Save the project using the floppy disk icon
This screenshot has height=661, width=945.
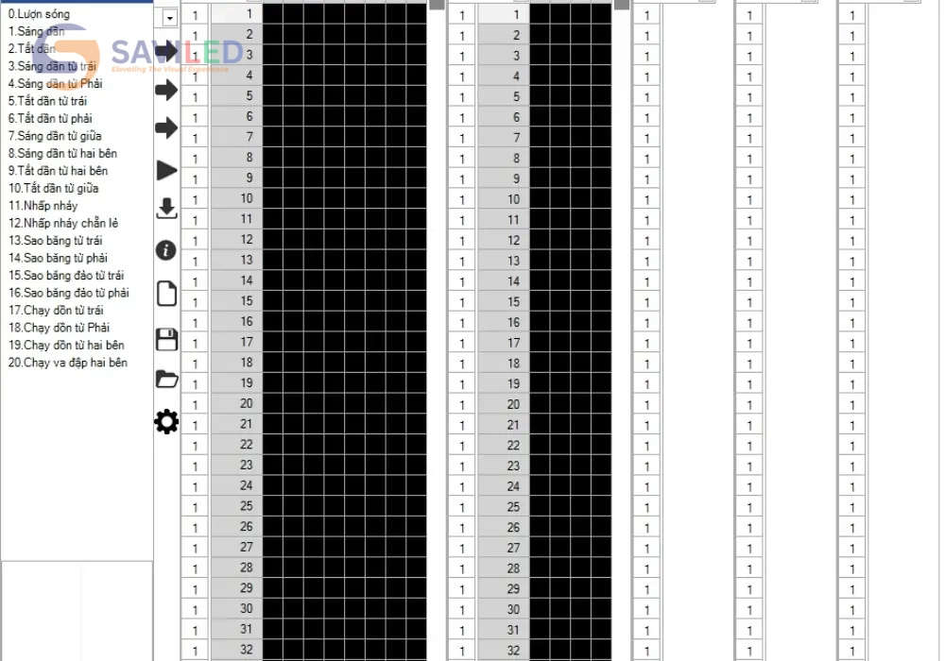(x=166, y=339)
